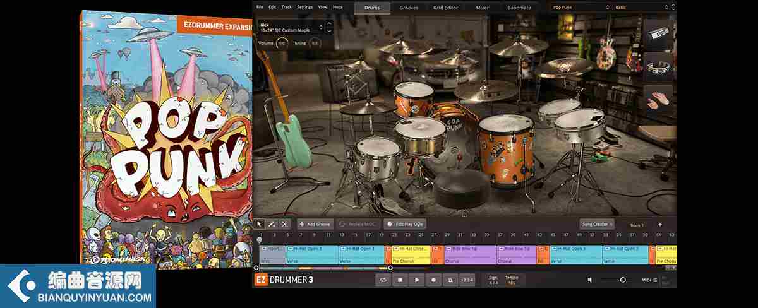The height and width of the screenshot is (308, 758).
Task: Click the hand claps percussion thumbnail
Action: (658, 100)
